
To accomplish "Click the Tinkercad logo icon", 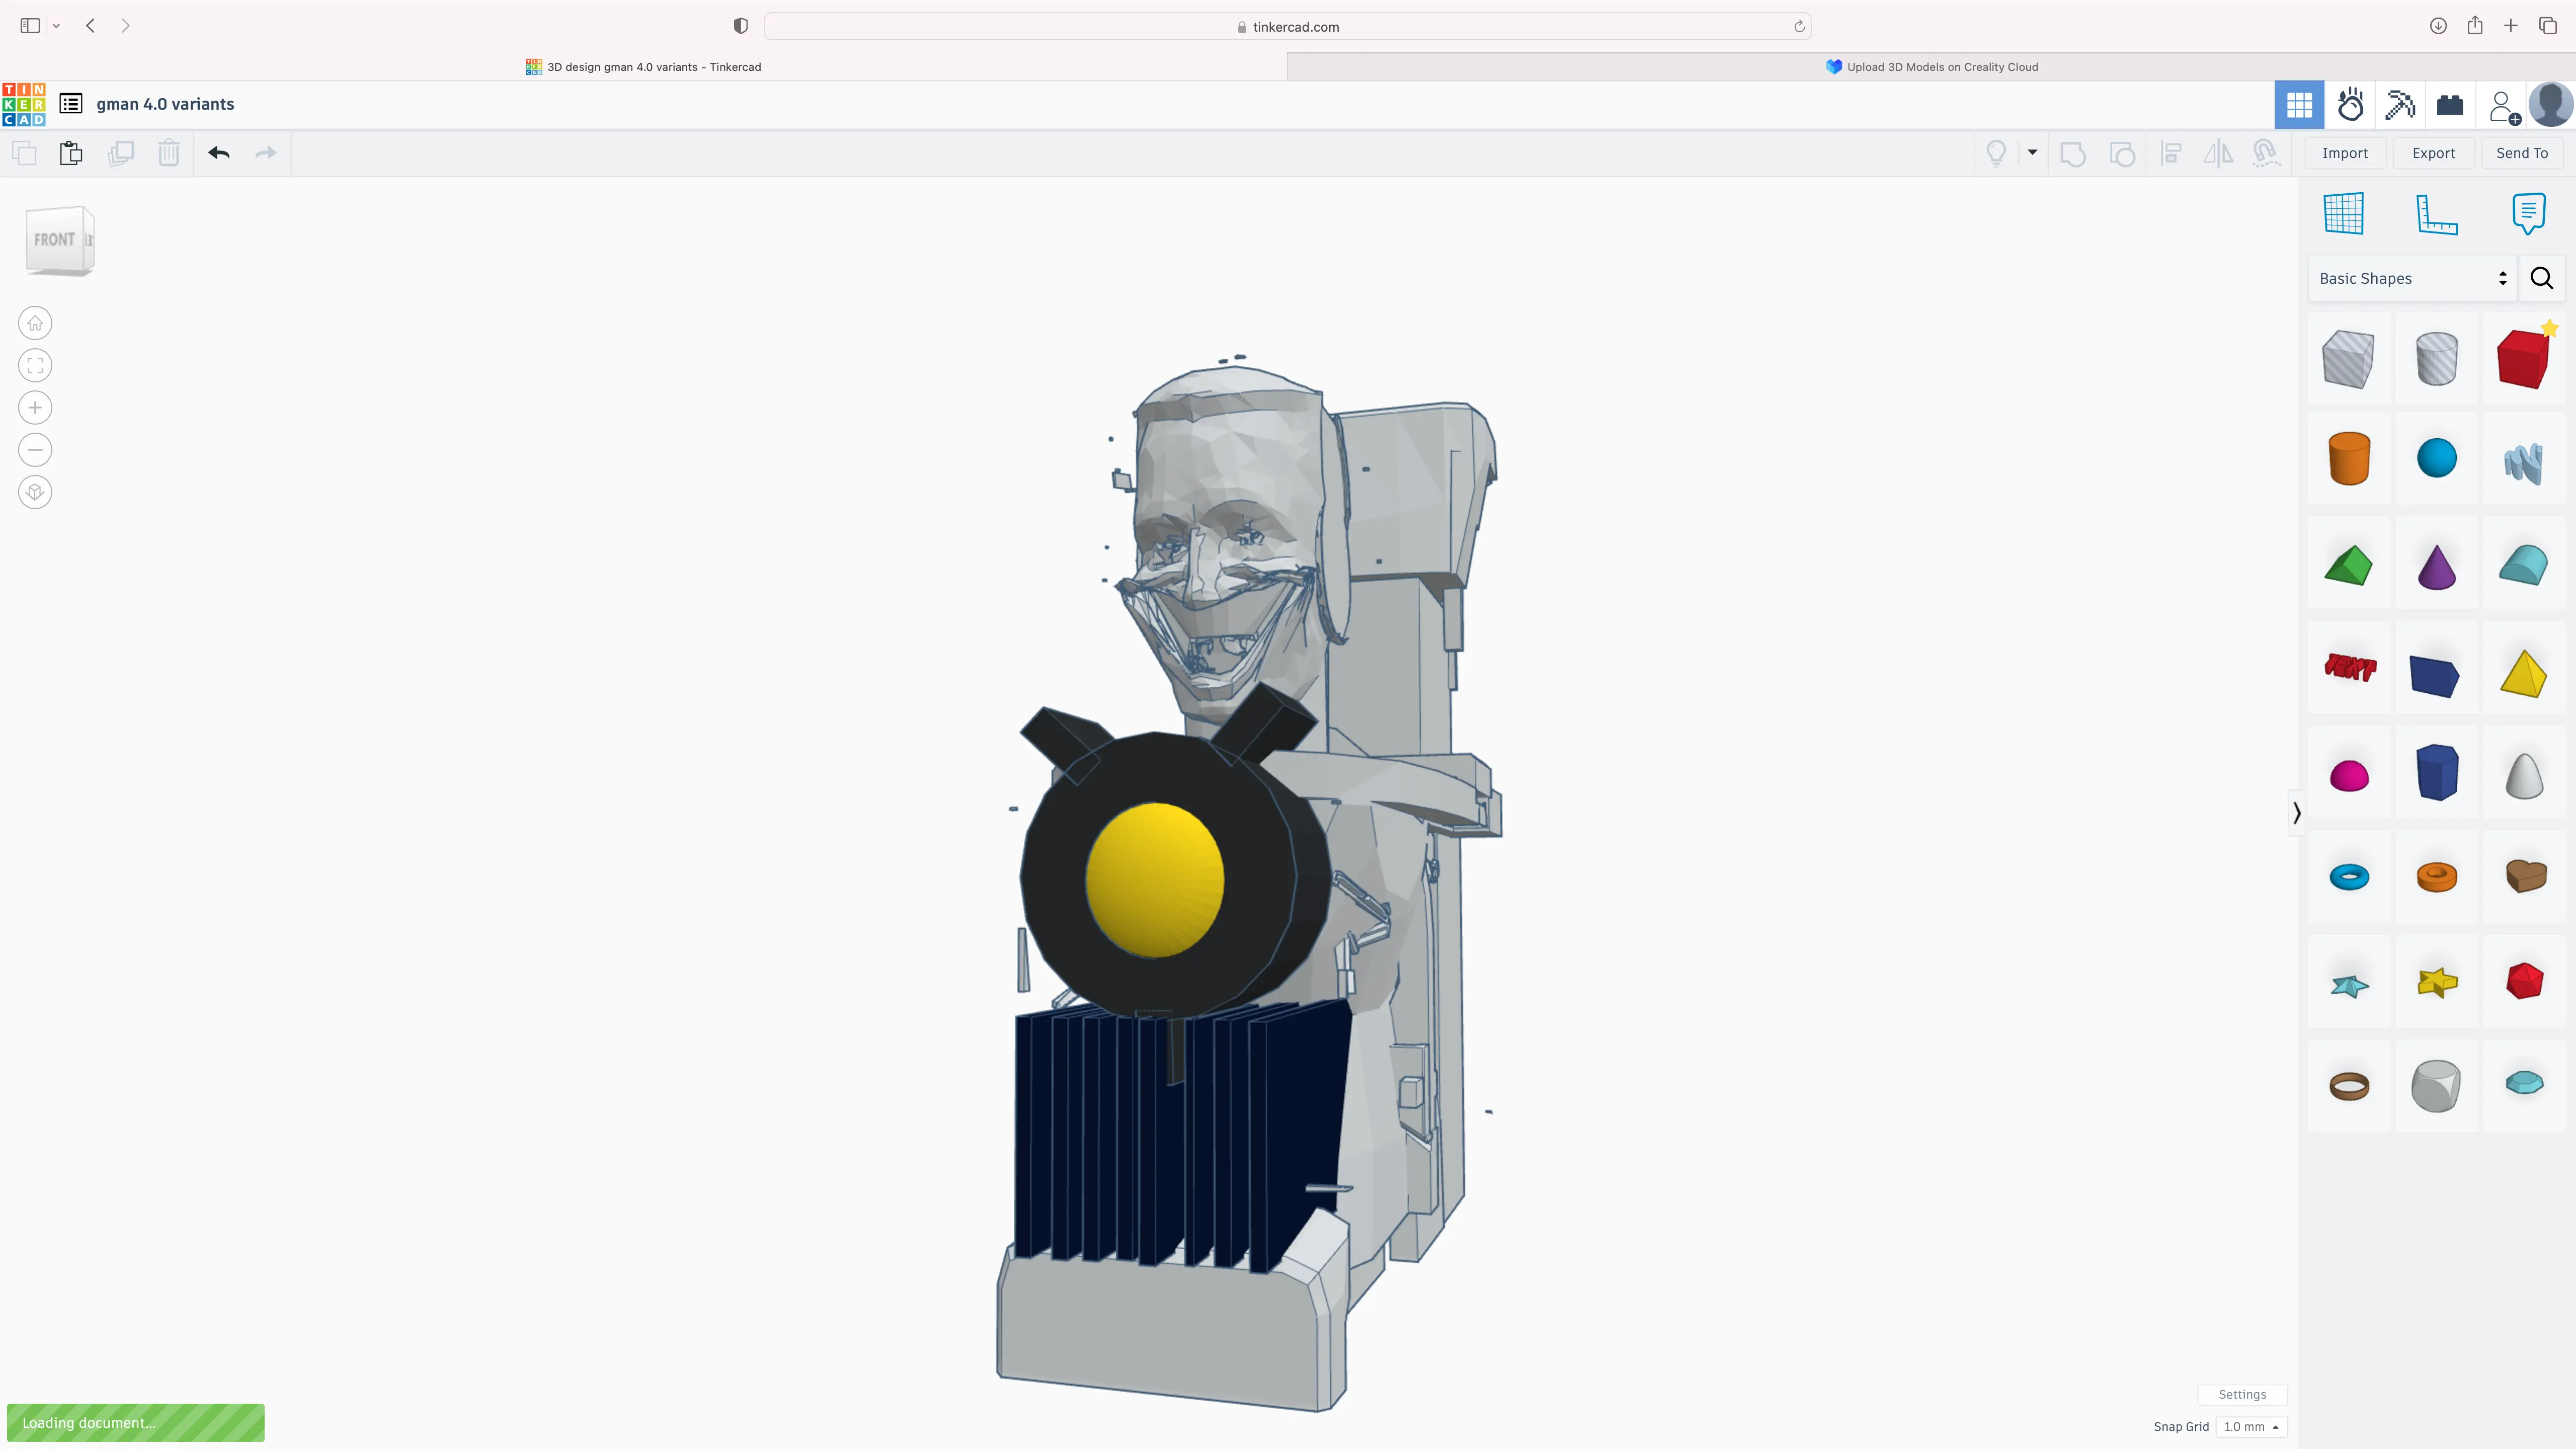I will 24,104.
